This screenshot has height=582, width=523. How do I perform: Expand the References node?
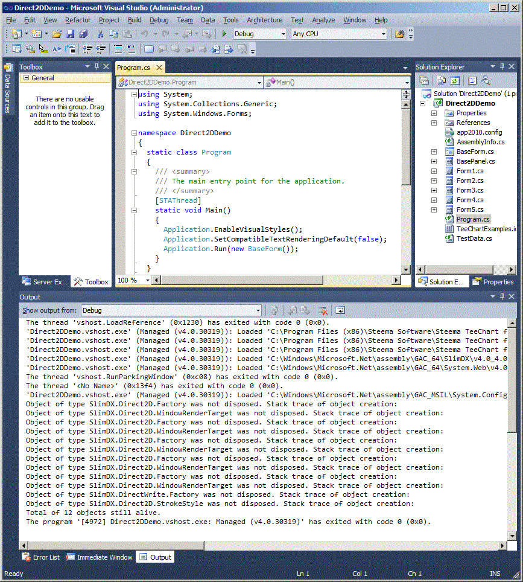coord(434,123)
